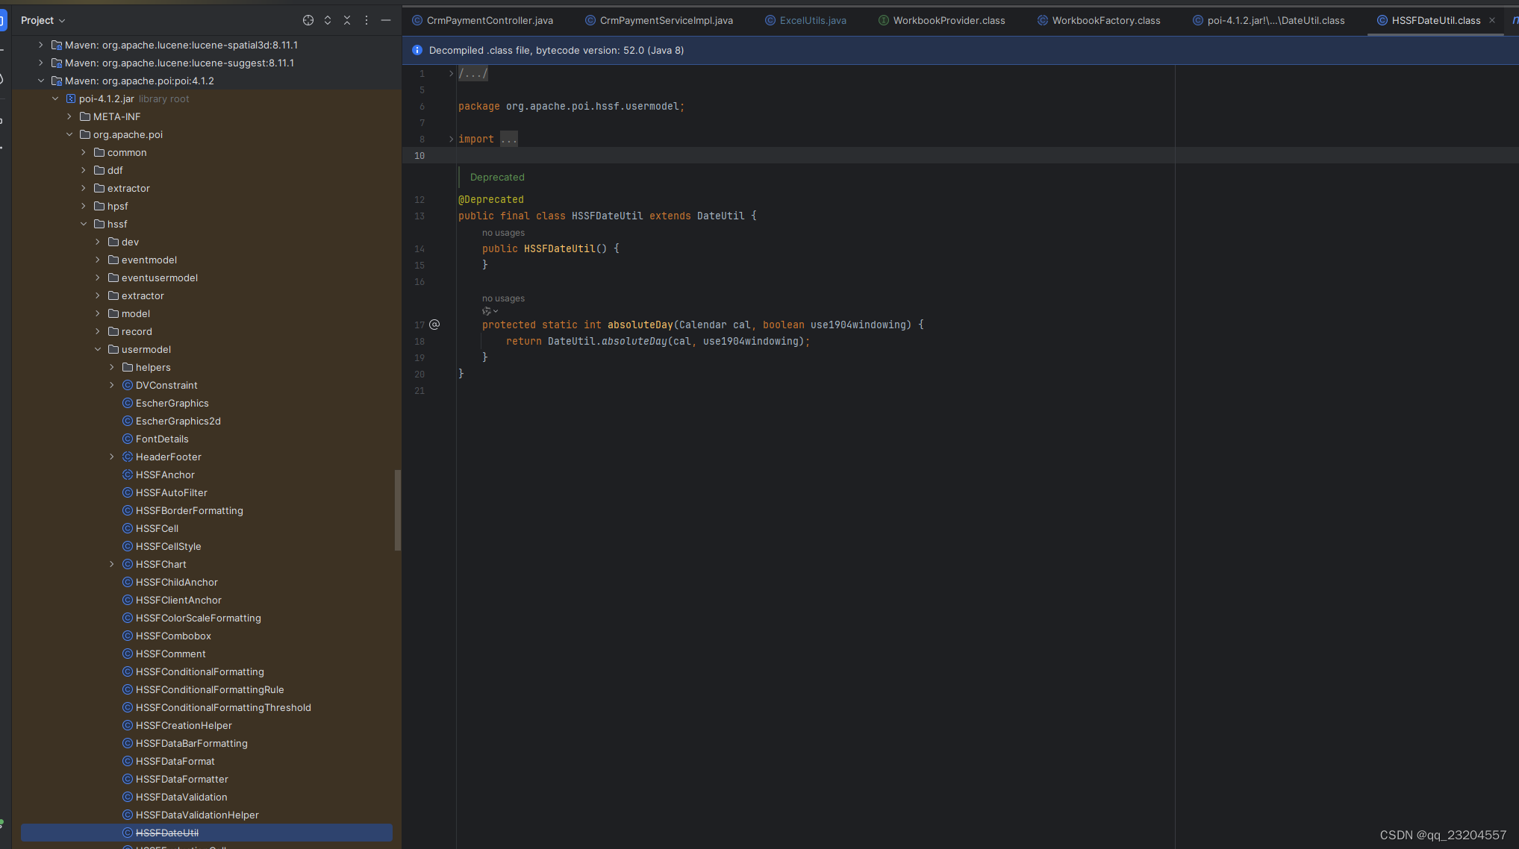Expand the DVConstraint node in sidebar
This screenshot has height=849, width=1519.
[112, 385]
